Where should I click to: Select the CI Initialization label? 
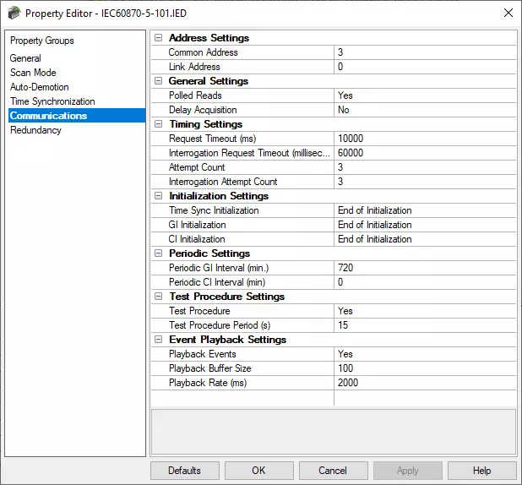click(197, 239)
